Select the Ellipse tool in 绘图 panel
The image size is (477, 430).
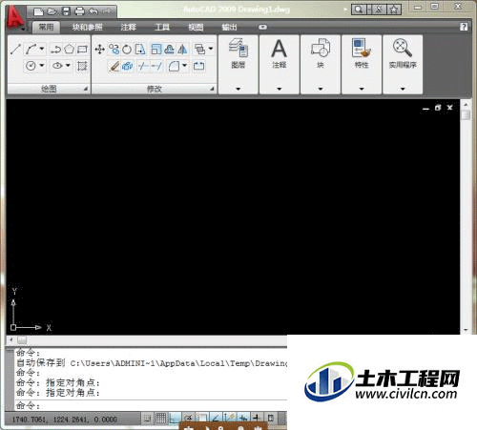pyautogui.click(x=57, y=66)
